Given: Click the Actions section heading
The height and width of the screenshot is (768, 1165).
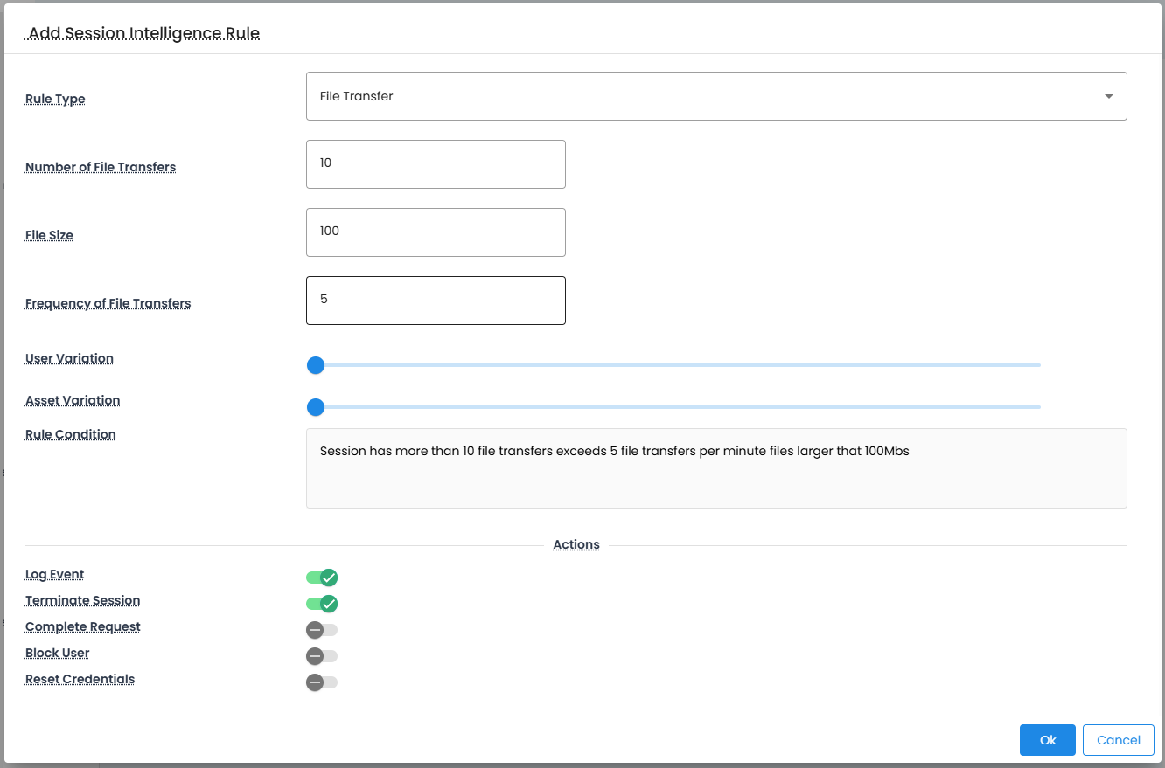Looking at the screenshot, I should point(576,544).
